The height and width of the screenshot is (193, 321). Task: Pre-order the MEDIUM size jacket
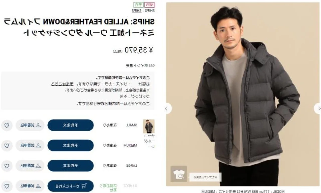tap(71, 146)
